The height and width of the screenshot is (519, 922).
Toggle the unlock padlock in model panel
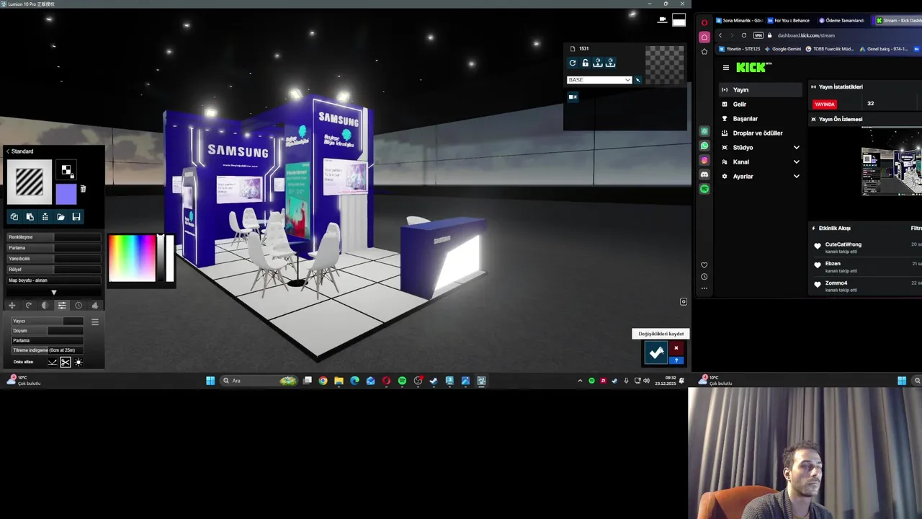tap(585, 63)
